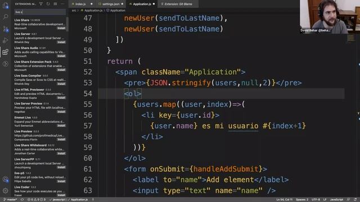Install the Live Sass Compiler extension

[x=61, y=84]
